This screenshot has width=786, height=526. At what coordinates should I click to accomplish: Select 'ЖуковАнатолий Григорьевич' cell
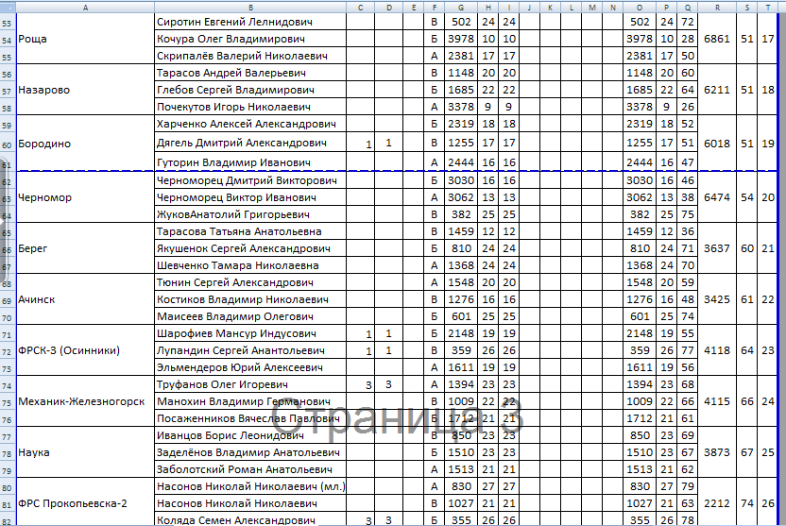250,214
